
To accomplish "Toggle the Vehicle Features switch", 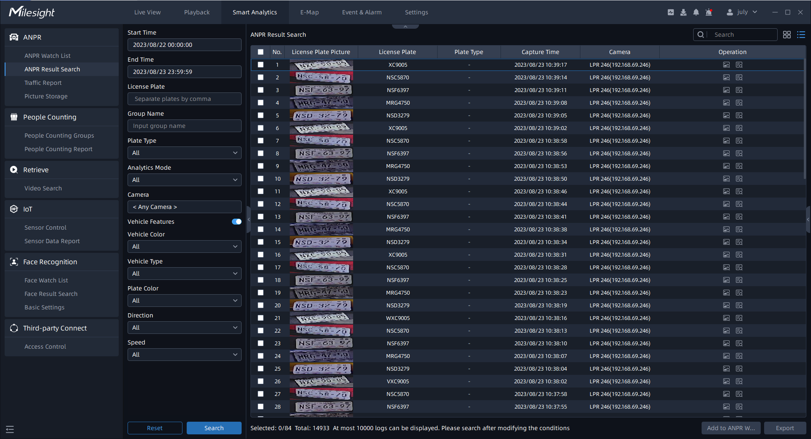I will pyautogui.click(x=237, y=222).
